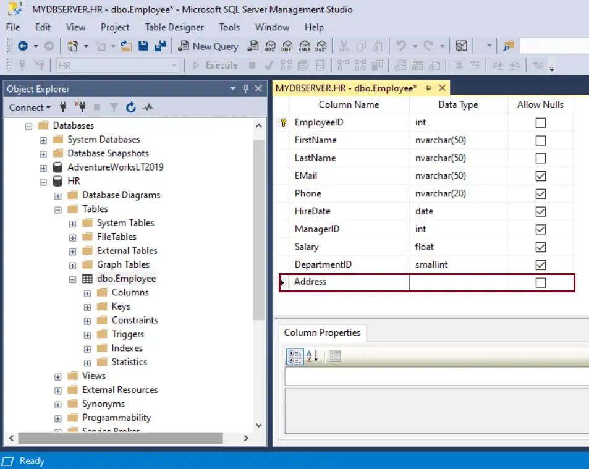Open the HR database dropdown
Image resolution: width=589 pixels, height=469 pixels.
[x=175, y=65]
